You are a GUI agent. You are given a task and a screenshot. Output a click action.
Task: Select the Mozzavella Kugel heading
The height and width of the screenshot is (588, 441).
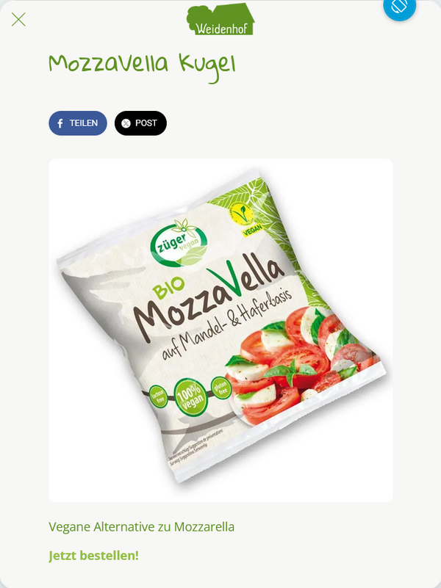(x=143, y=65)
